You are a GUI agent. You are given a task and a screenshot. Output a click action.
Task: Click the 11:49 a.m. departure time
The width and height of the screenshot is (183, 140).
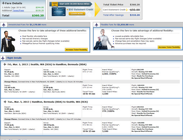10,88
